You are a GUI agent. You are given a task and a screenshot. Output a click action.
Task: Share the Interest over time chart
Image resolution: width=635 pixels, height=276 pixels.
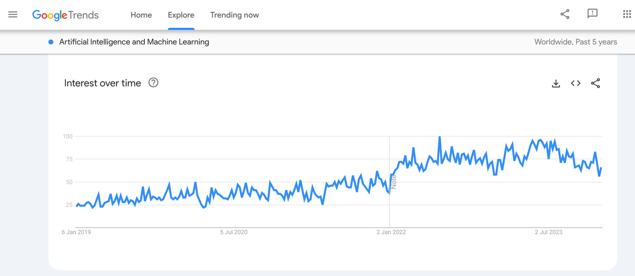click(596, 83)
